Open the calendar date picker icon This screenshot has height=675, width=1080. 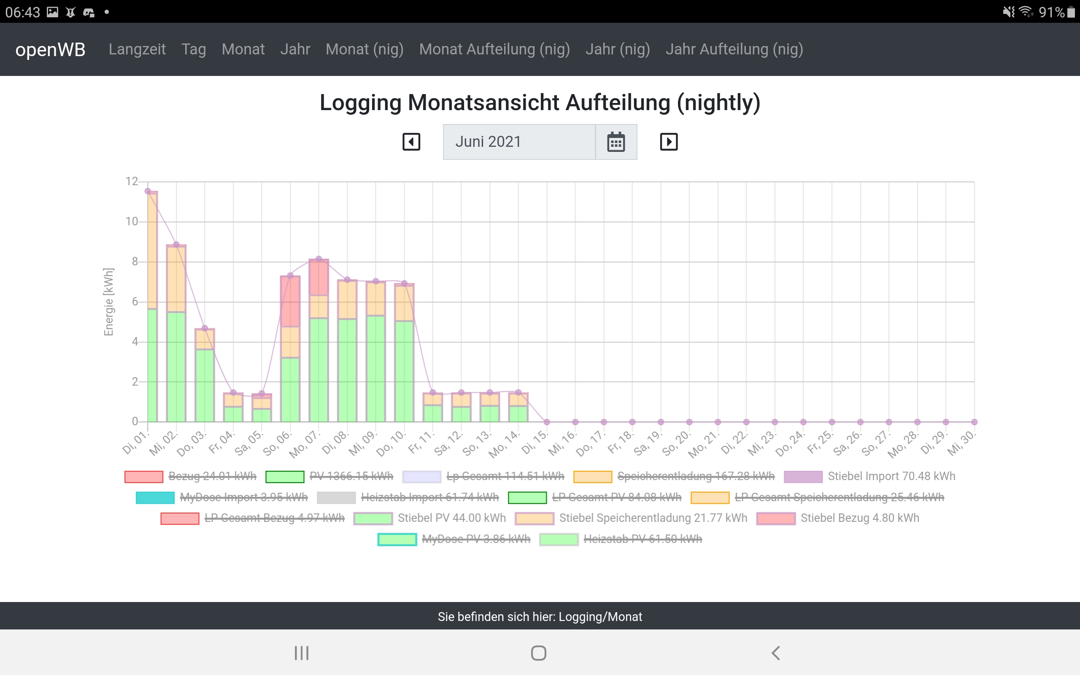616,142
